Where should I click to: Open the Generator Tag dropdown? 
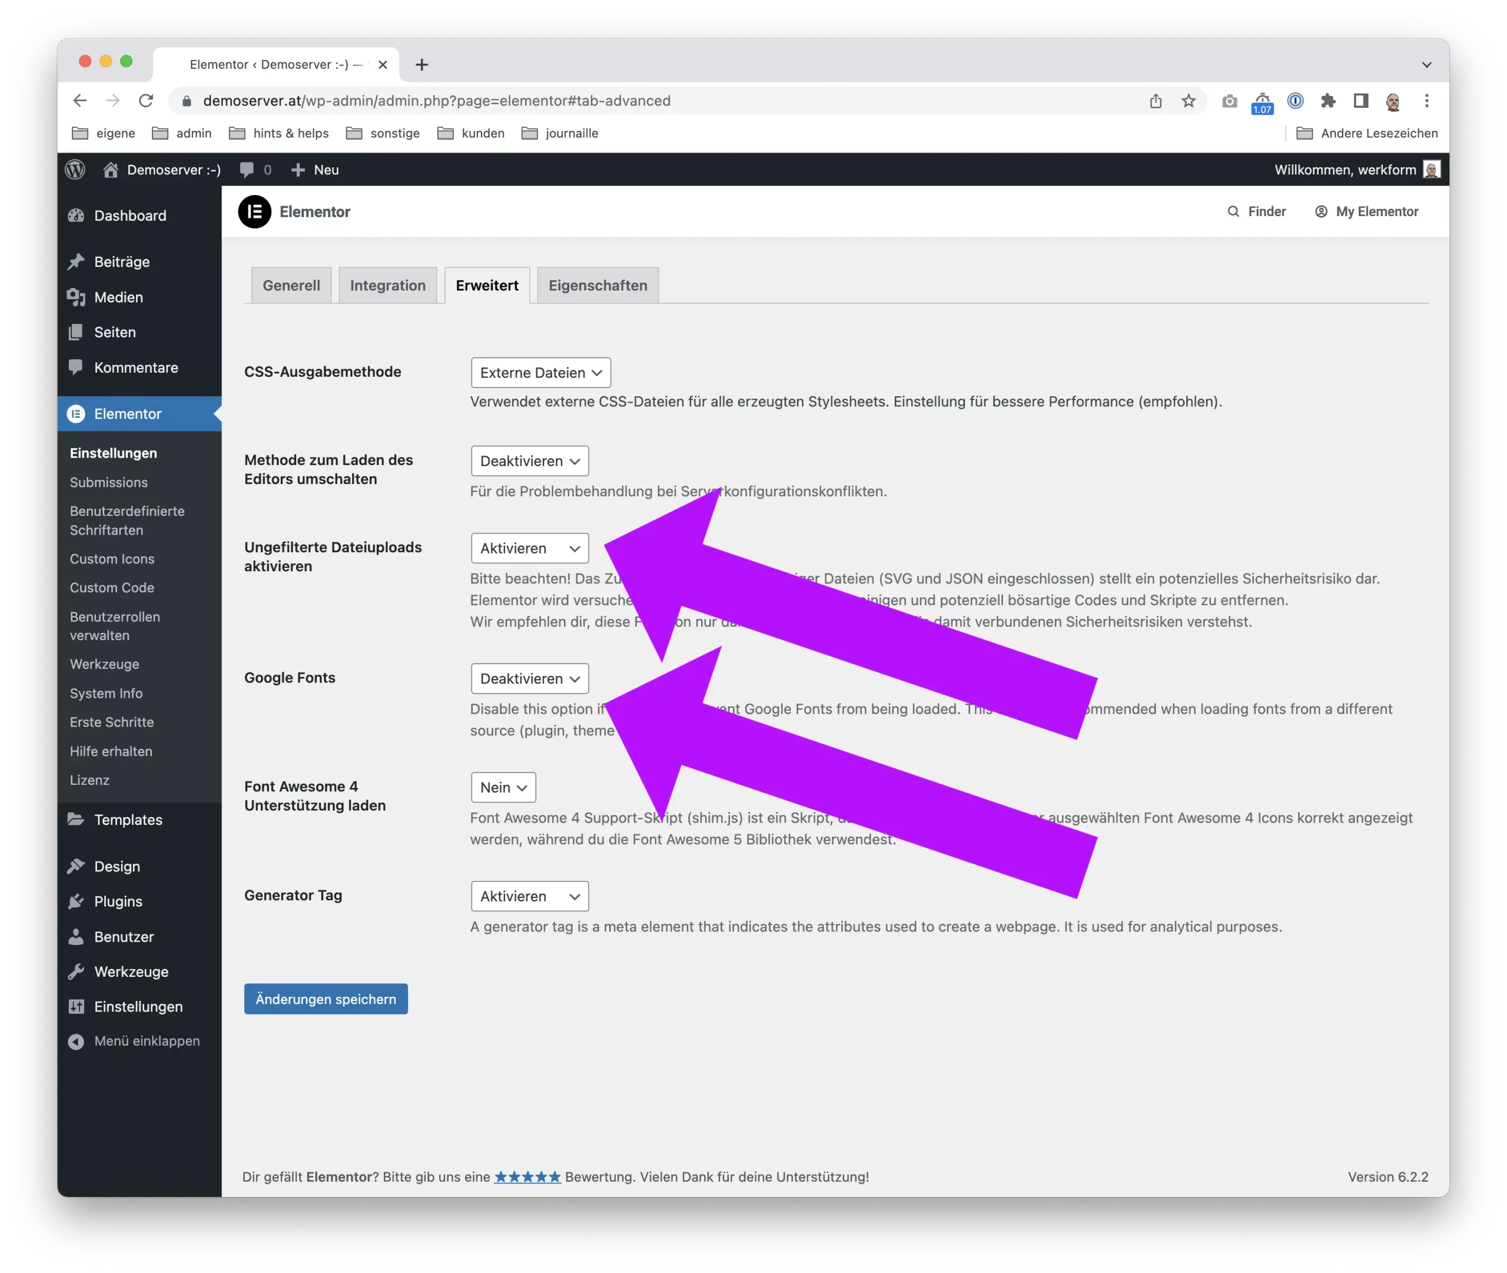pos(529,897)
